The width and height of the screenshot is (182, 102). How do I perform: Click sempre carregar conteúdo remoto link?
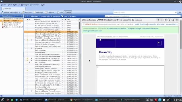(143, 29)
